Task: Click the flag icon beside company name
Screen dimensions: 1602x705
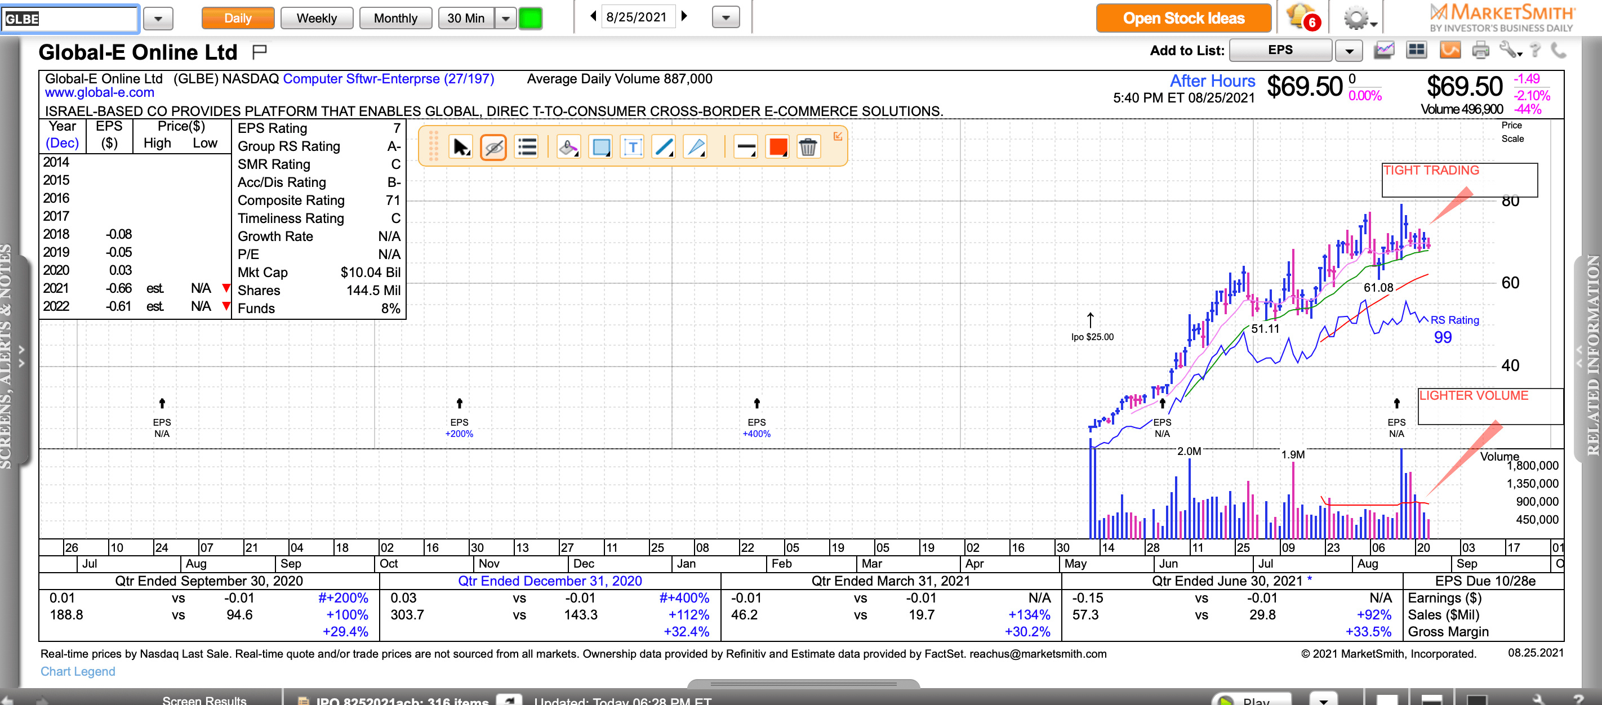Action: [x=259, y=52]
